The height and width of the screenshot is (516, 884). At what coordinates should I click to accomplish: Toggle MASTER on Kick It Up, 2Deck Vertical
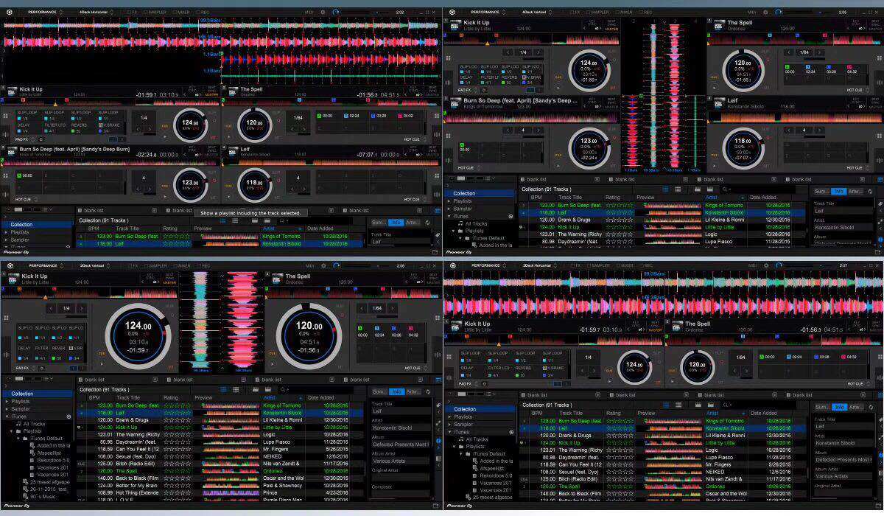[169, 282]
